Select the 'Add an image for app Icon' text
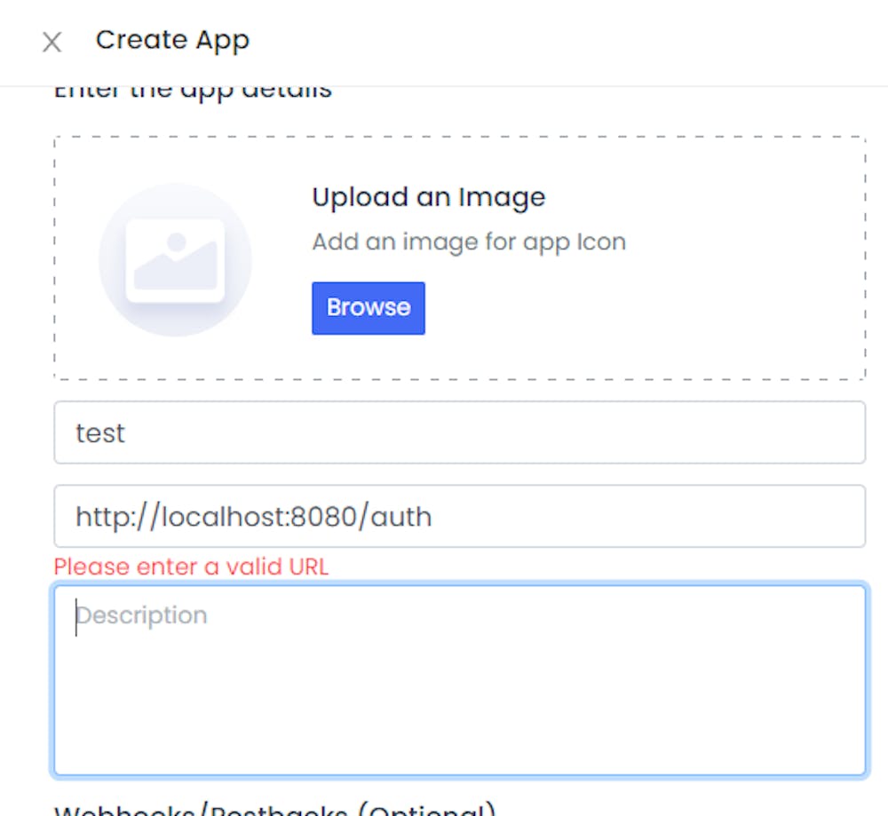The image size is (888, 816). 469,242
